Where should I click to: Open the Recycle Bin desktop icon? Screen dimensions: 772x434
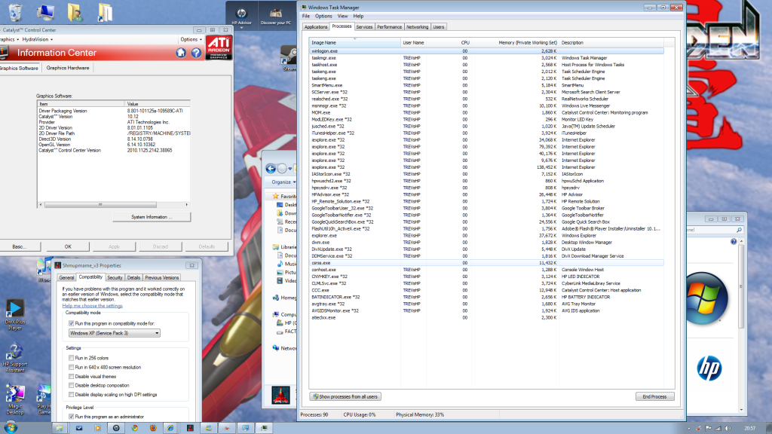click(x=16, y=12)
